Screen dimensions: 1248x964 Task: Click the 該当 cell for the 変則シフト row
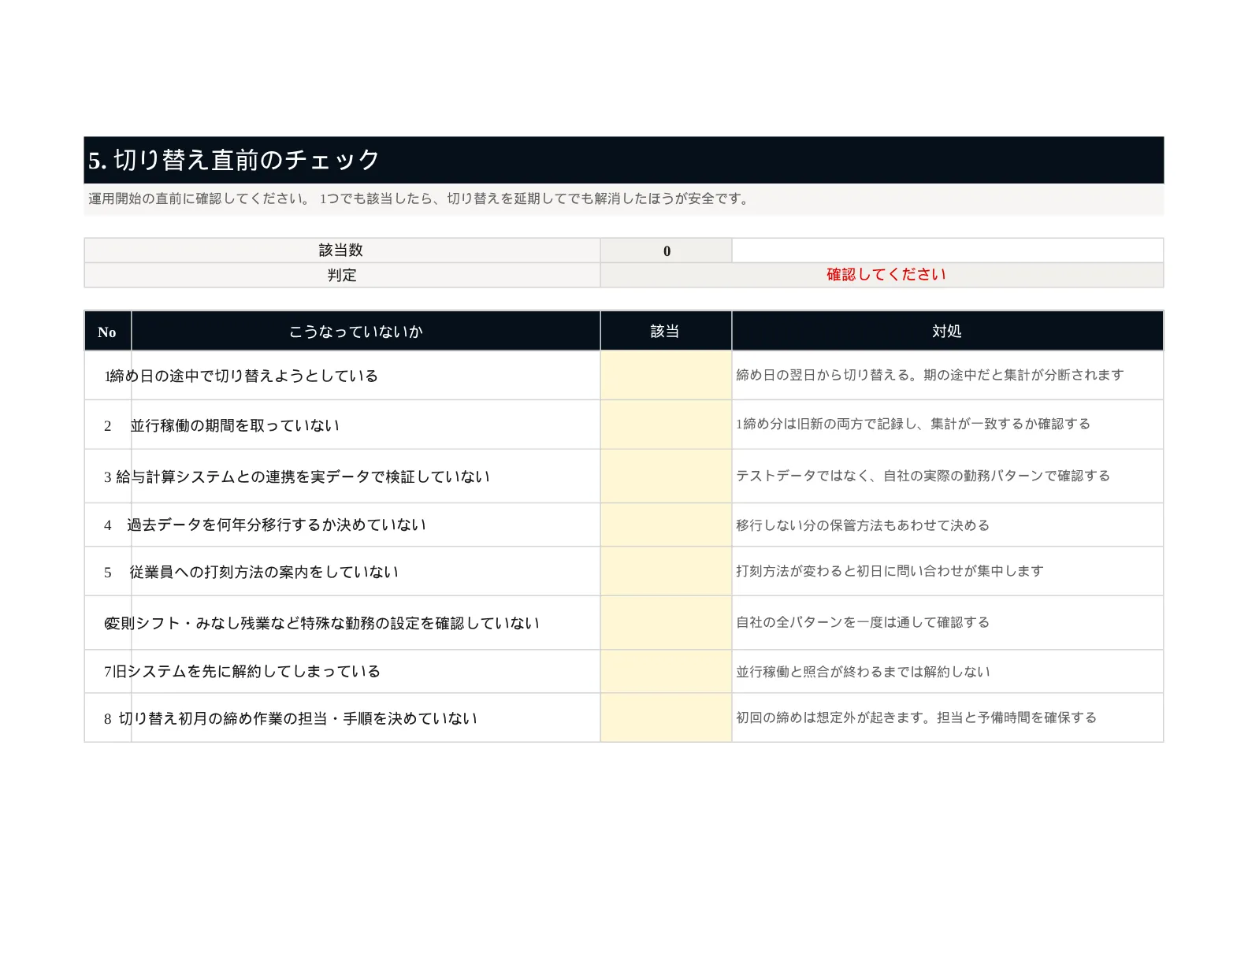coord(666,623)
